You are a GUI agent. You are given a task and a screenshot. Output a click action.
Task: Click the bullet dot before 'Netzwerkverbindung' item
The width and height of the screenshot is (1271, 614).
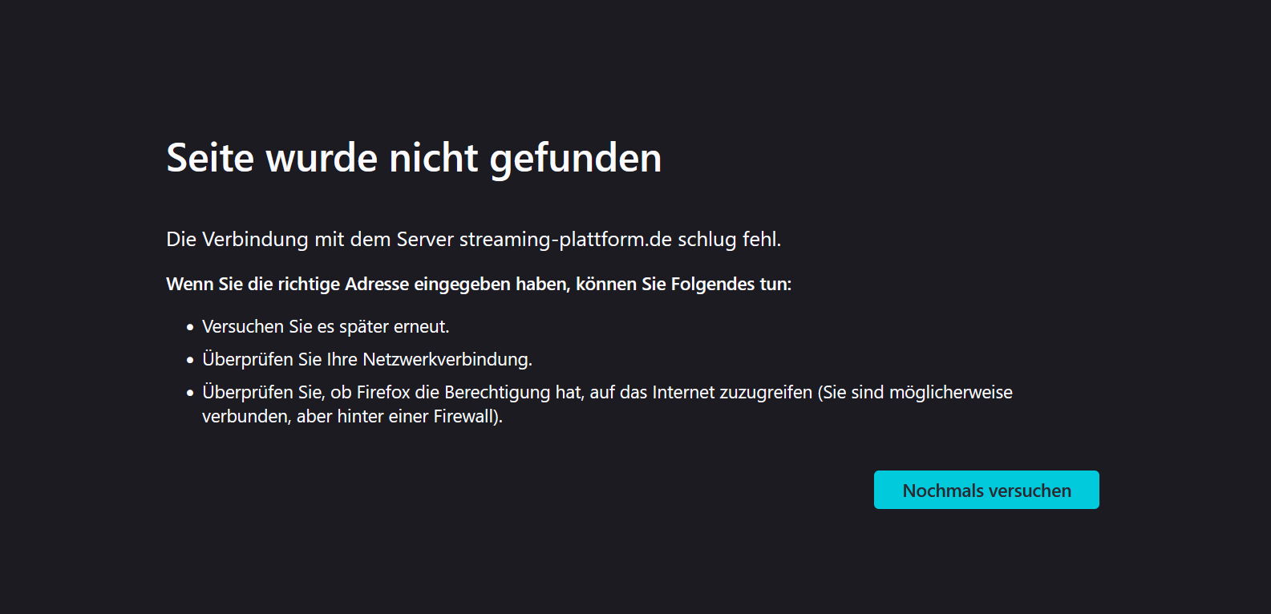(190, 361)
